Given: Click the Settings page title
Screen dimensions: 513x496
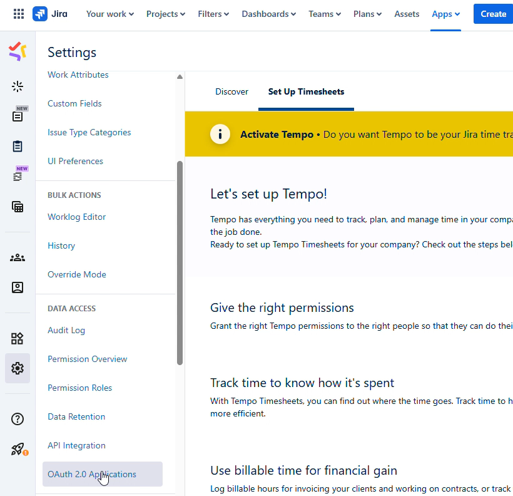Looking at the screenshot, I should point(72,53).
